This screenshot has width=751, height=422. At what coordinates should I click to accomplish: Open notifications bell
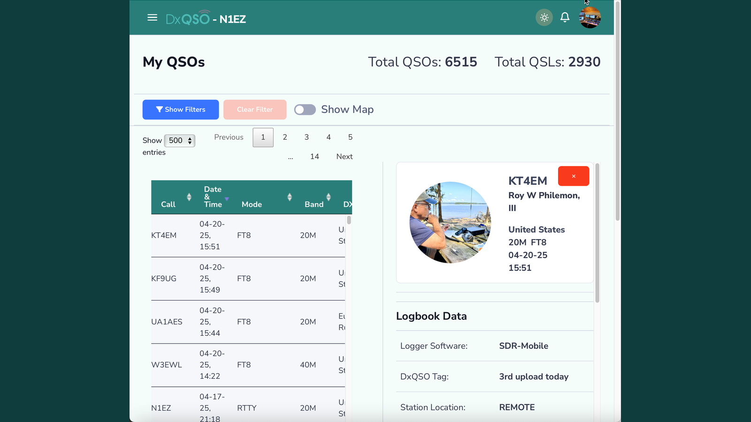[565, 17]
